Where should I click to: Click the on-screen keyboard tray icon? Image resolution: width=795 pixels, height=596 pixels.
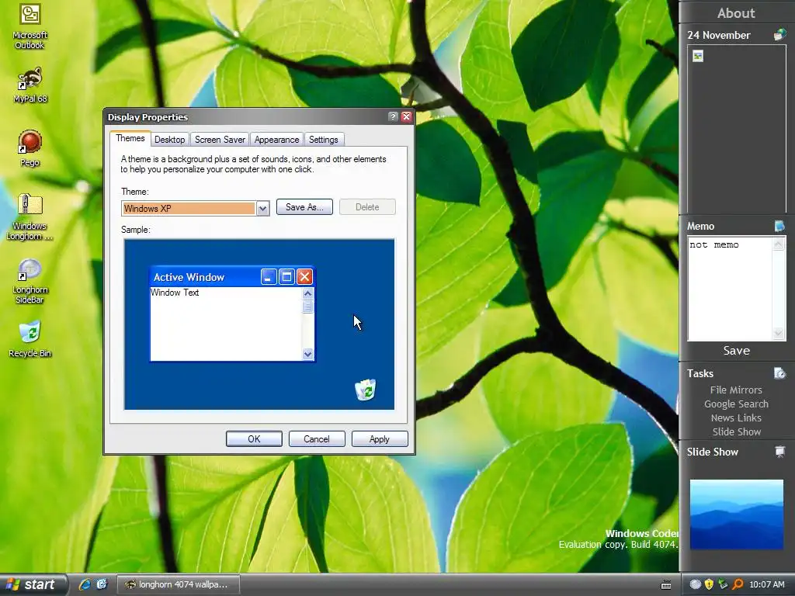pos(666,585)
